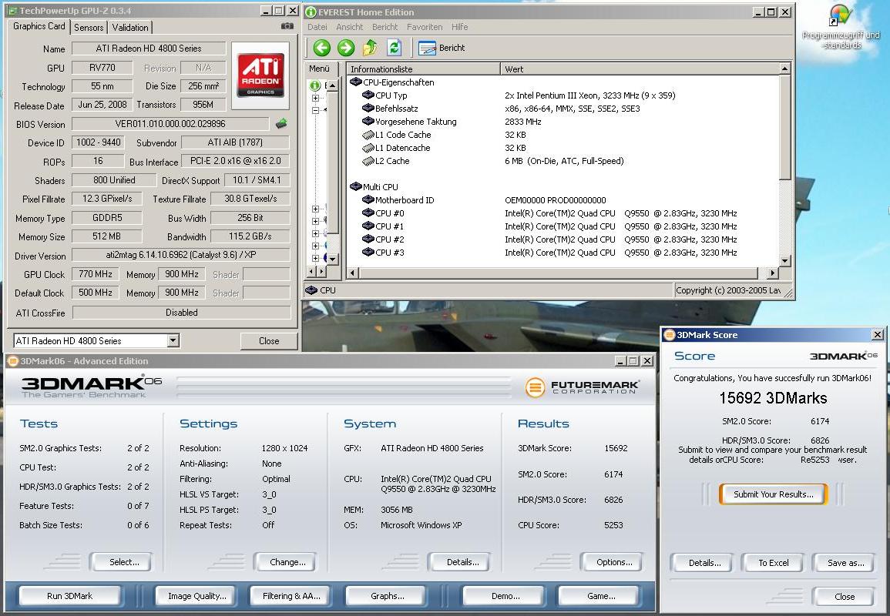
Task: Click the Multi CPU group icon
Action: 356,186
